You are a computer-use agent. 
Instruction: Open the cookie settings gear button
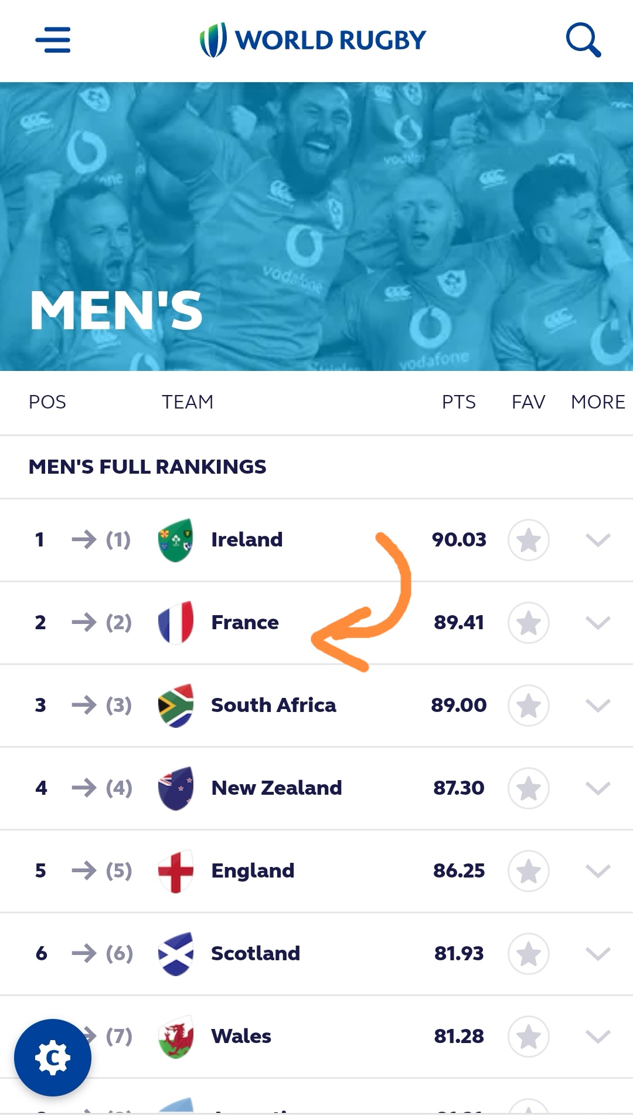(x=53, y=1057)
